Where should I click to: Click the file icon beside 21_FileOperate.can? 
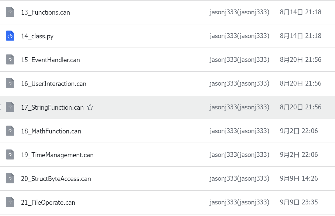pyautogui.click(x=10, y=202)
